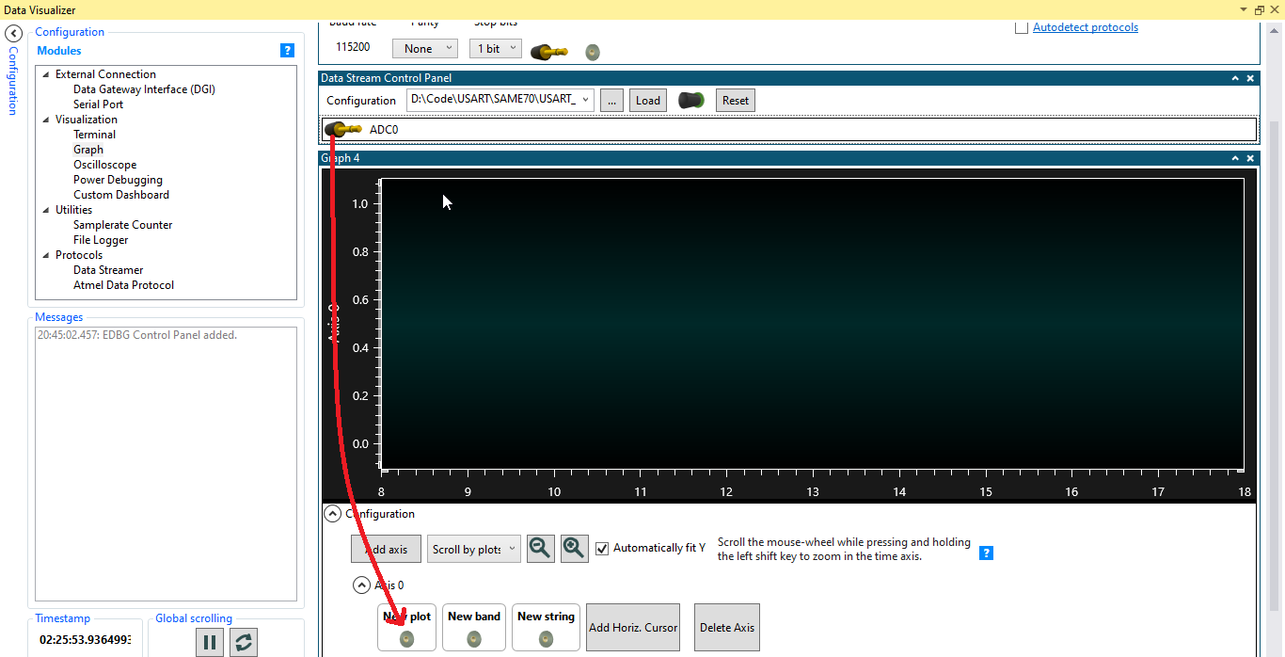This screenshot has width=1285, height=657.
Task: Collapse the Data Stream Control Panel chevron
Action: pyautogui.click(x=1235, y=78)
